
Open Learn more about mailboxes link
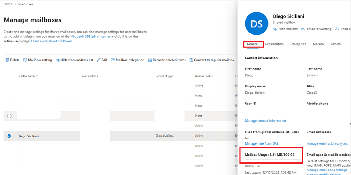click(52, 41)
